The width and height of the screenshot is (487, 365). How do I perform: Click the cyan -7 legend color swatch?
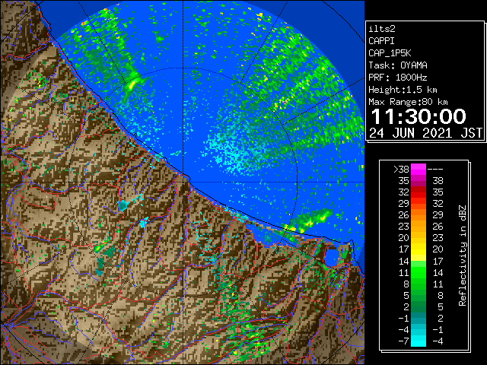click(x=419, y=341)
